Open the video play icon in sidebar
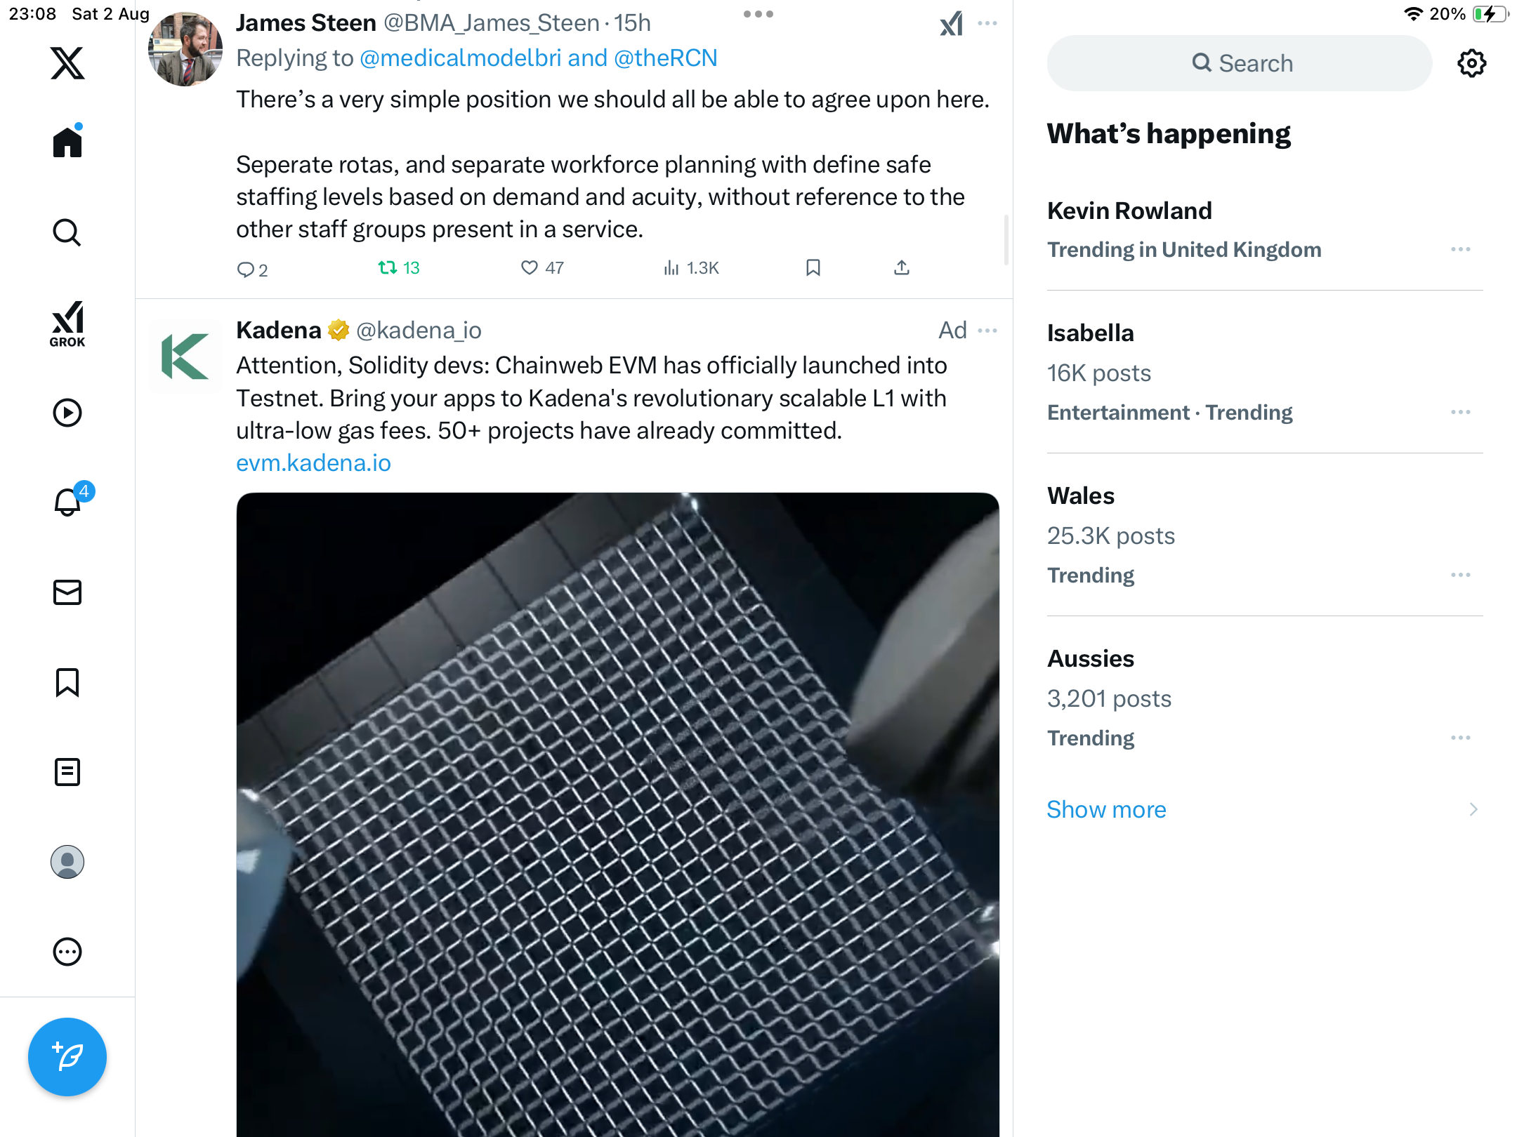The width and height of the screenshot is (1517, 1137). 67,413
